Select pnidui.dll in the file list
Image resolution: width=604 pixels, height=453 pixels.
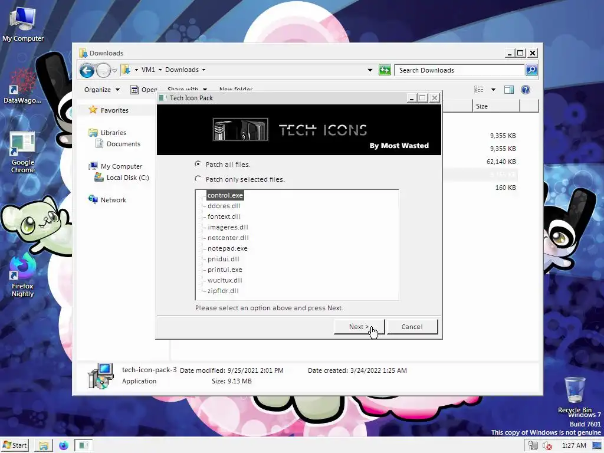(224, 259)
